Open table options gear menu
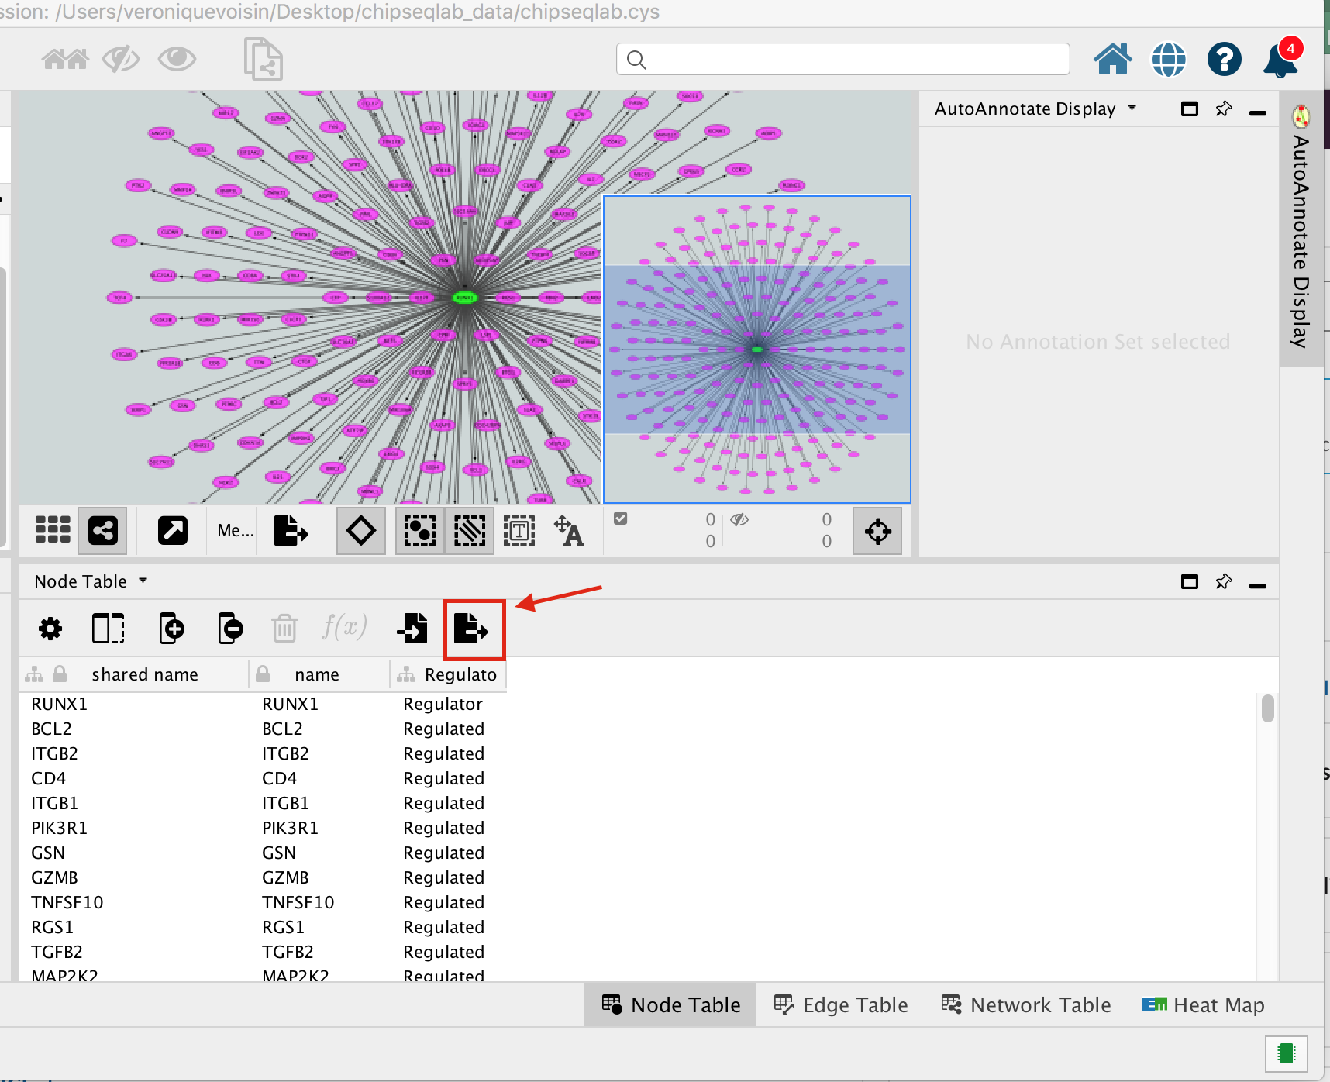 (x=50, y=629)
